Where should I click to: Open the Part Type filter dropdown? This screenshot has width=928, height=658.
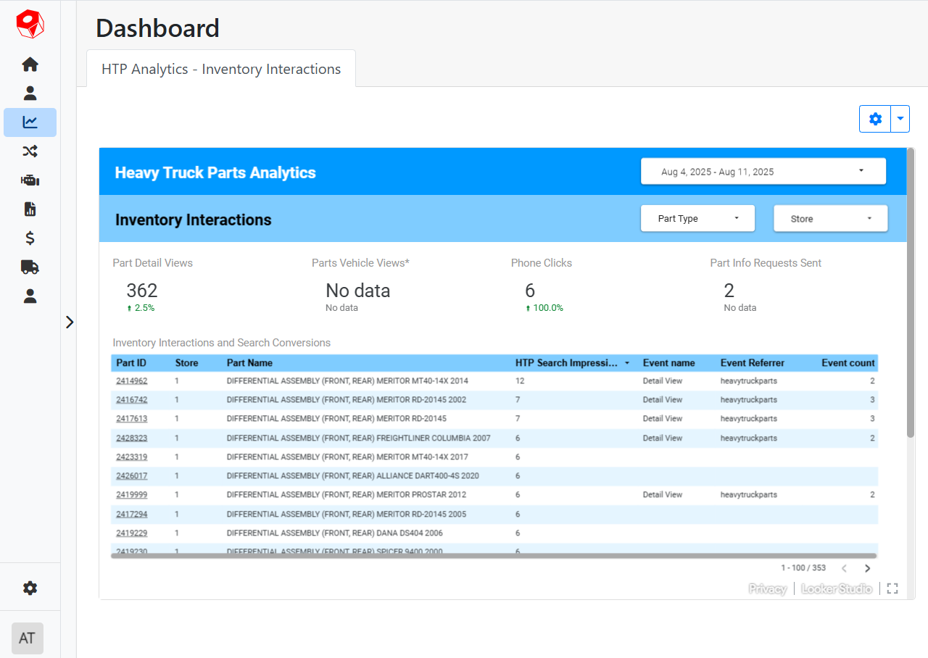[697, 218]
